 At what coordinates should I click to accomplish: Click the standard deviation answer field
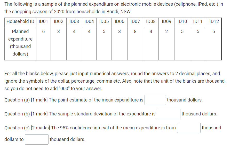click(168, 114)
